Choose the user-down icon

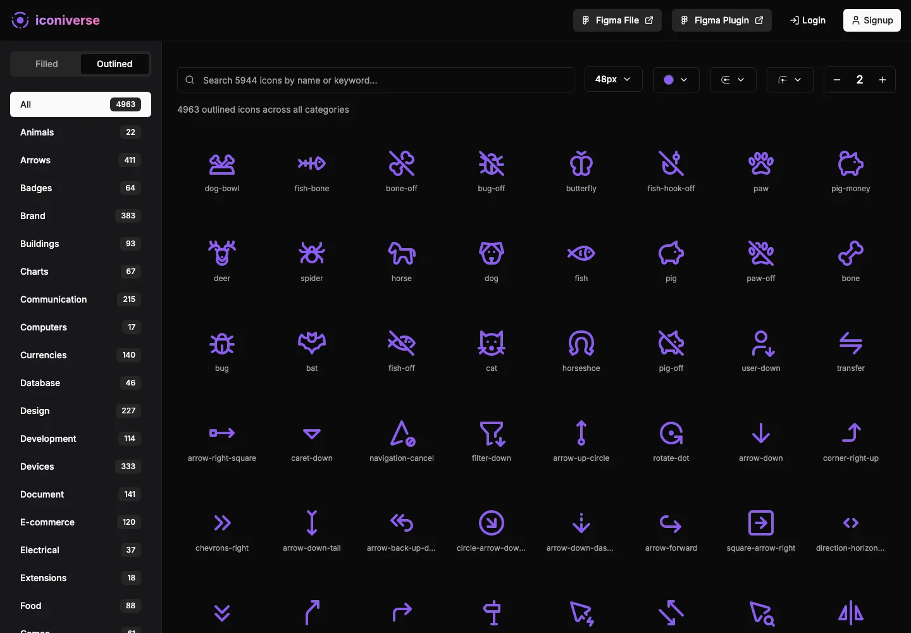coord(761,344)
